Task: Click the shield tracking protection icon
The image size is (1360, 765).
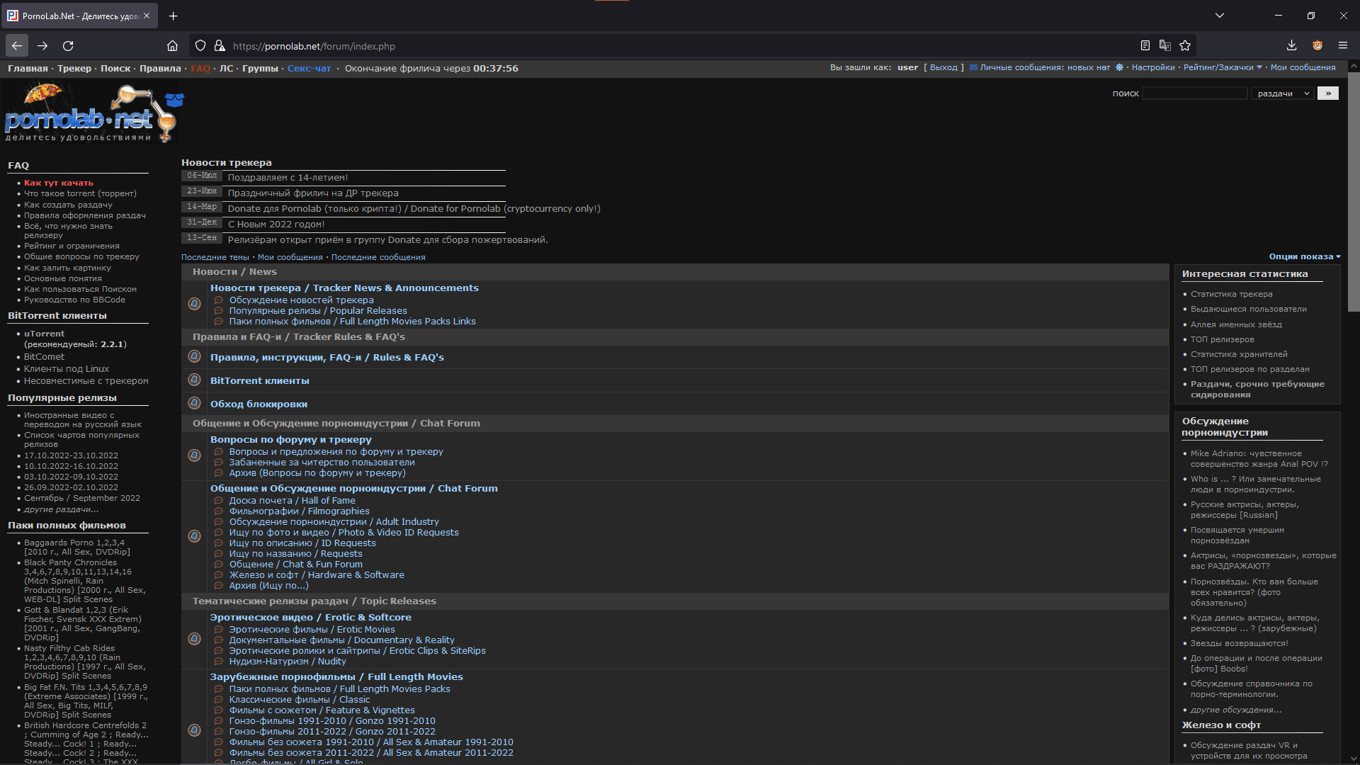Action: coord(200,46)
